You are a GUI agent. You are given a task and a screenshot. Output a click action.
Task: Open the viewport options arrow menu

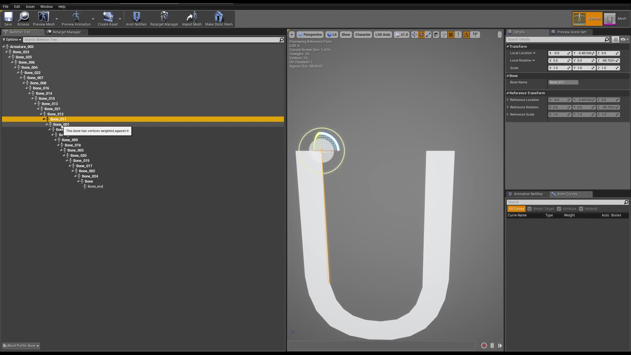[292, 35]
